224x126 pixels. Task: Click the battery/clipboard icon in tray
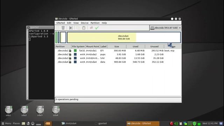tap(181, 124)
